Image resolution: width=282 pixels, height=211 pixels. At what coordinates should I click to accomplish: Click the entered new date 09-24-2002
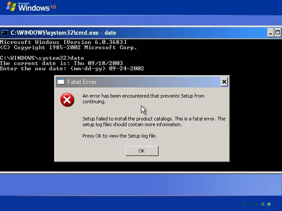[126, 69]
